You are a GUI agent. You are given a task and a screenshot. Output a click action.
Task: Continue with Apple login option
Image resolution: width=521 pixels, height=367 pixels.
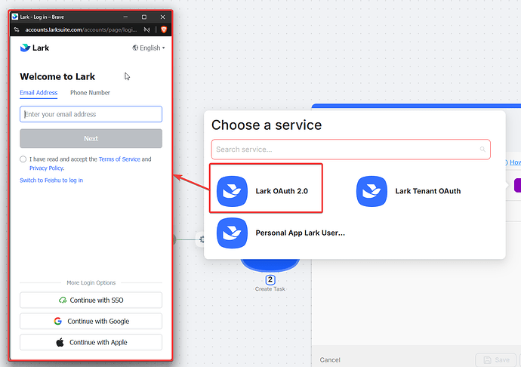click(x=91, y=342)
